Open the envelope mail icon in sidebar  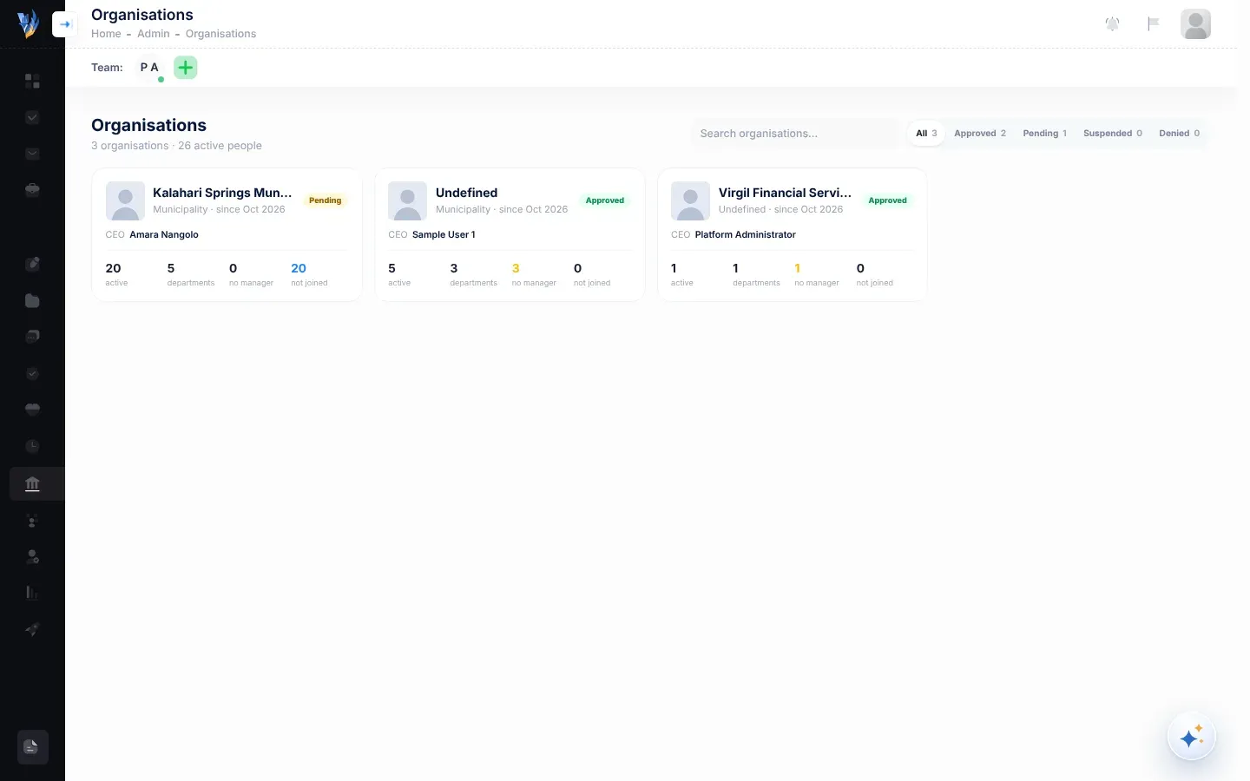pos(32,154)
